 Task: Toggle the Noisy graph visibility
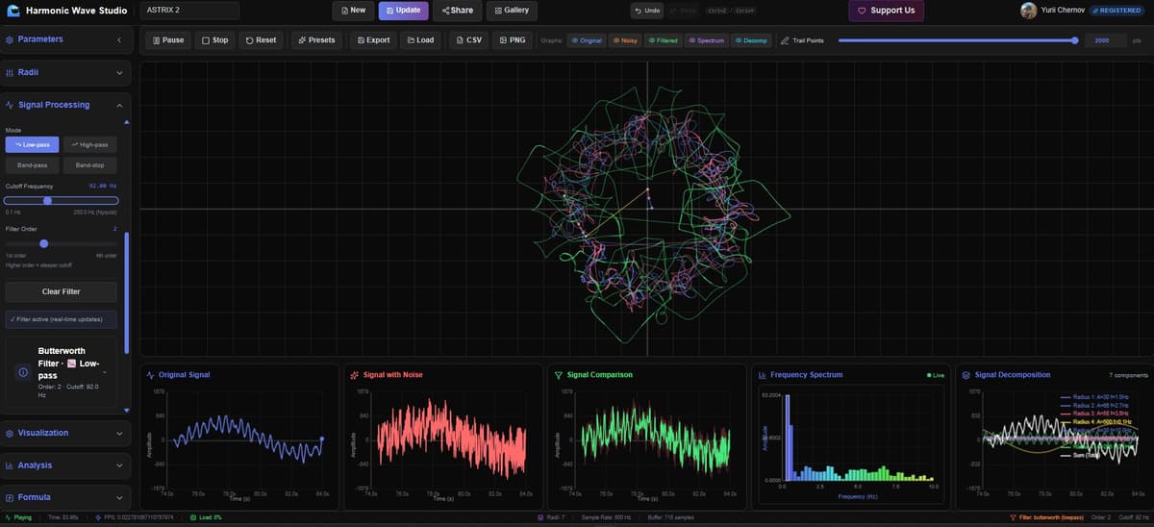coord(625,40)
